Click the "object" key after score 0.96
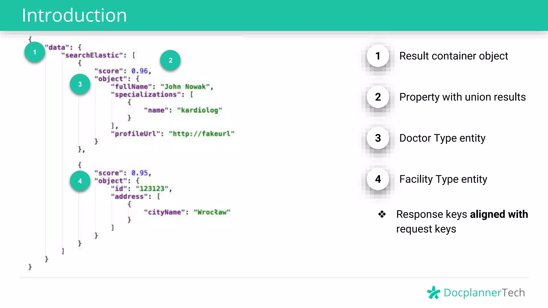The image size is (548, 308). 111,79
